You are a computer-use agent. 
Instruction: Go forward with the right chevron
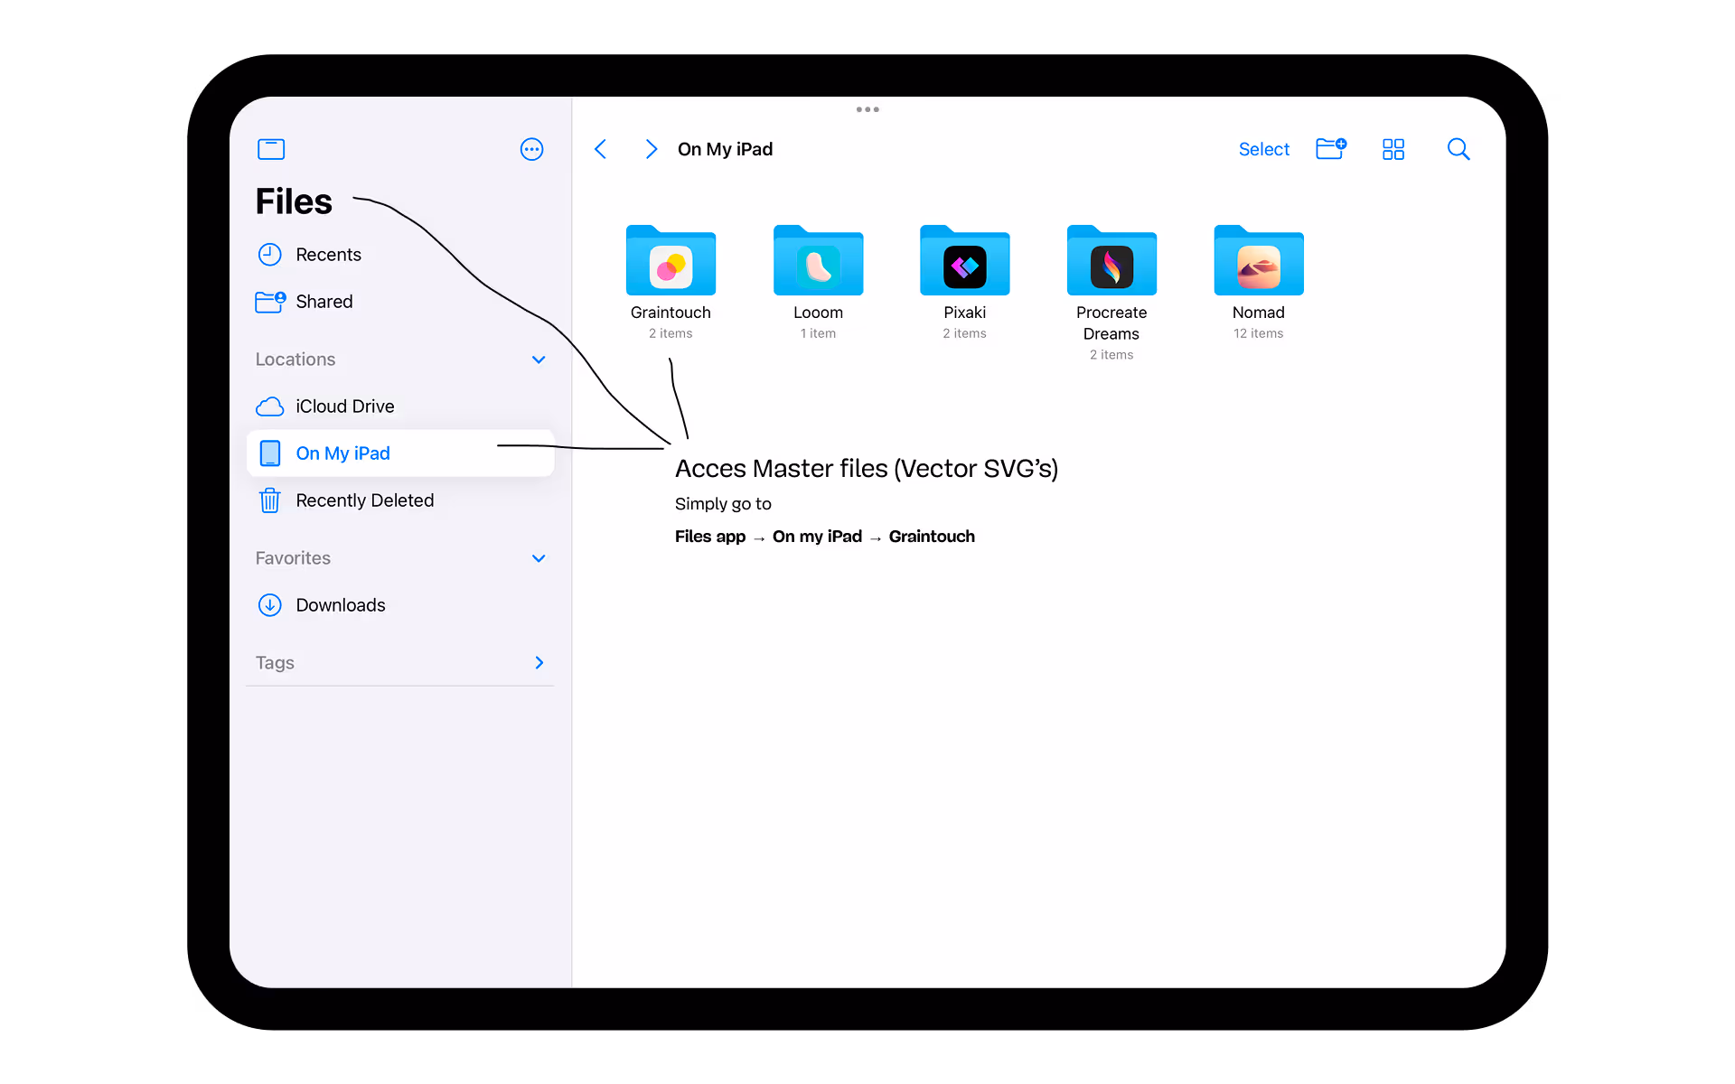pyautogui.click(x=651, y=149)
